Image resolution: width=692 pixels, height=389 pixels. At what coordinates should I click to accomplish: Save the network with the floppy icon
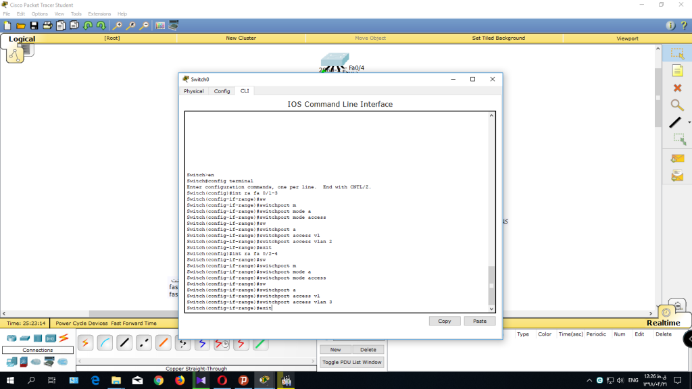click(34, 26)
